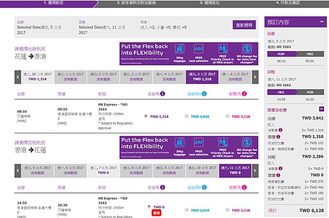Open info icon beside outbound 自由飛 fare column
Image resolution: width=329 pixels, height=218 pixels.
click(x=162, y=94)
